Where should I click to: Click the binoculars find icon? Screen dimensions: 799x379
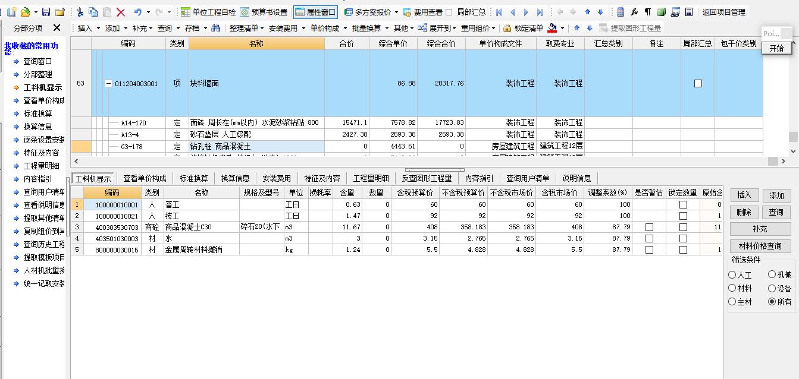click(x=215, y=28)
